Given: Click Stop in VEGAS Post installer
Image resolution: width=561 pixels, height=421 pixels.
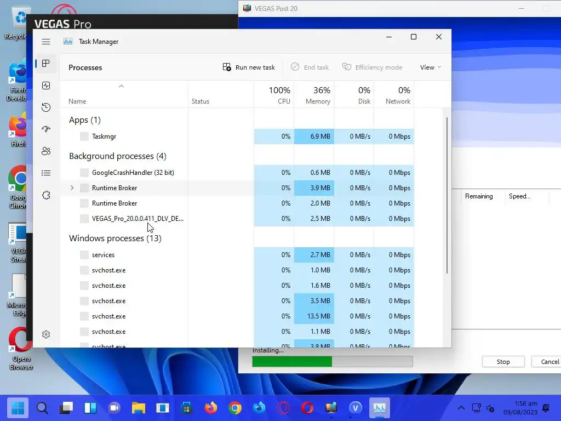Looking at the screenshot, I should coord(503,362).
